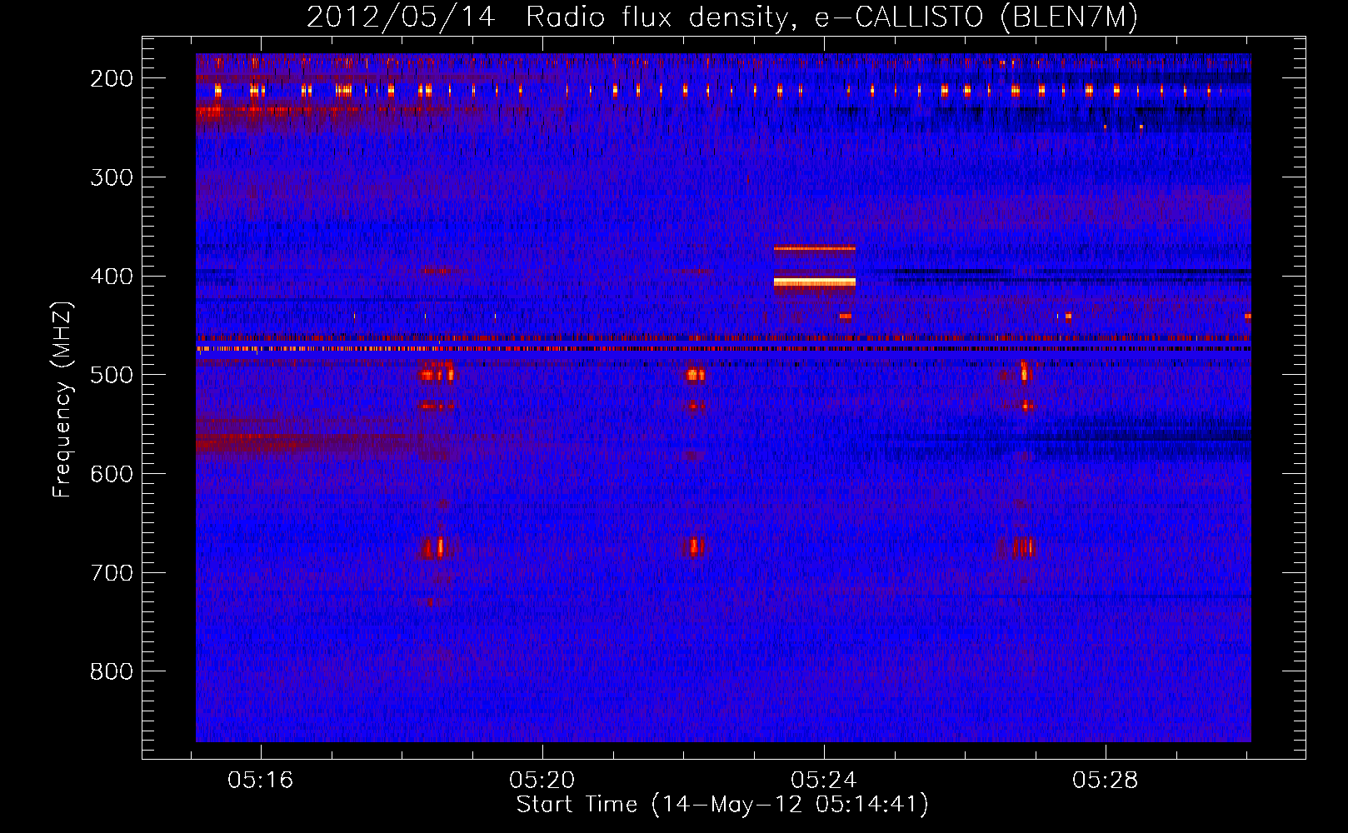Click the 05:24 time tick label
Screen dimensions: 1348x833
(824, 781)
